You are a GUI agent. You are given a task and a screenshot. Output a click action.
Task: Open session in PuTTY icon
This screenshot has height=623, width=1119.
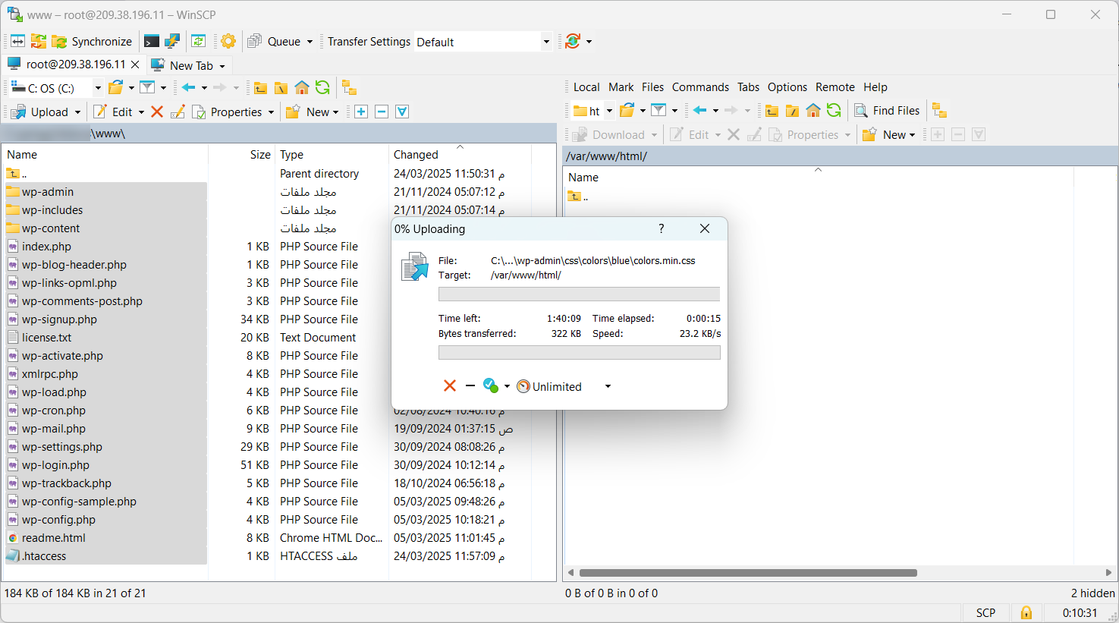pos(172,41)
